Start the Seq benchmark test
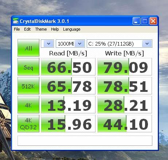 (x=28, y=67)
